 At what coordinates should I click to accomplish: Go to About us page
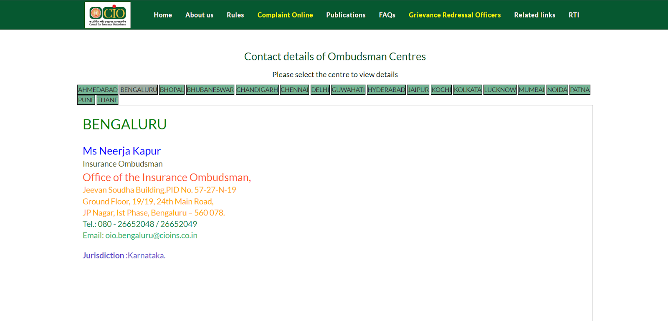pyautogui.click(x=199, y=15)
